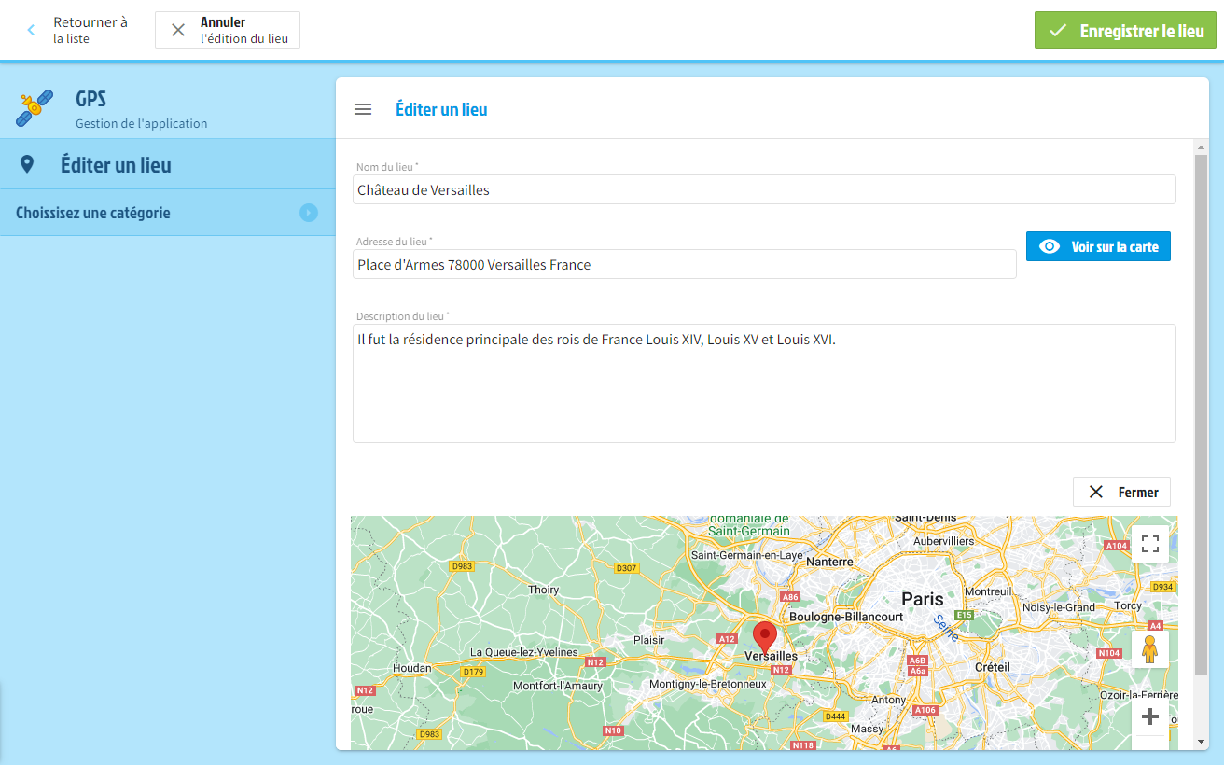Open the hamburger menu beside Éditer un lieu

[363, 109]
